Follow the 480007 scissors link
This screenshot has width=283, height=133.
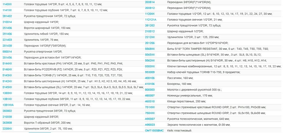[x=150, y=95]
